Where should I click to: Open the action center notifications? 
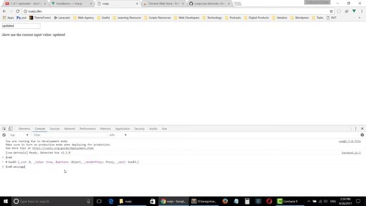coord(359,201)
